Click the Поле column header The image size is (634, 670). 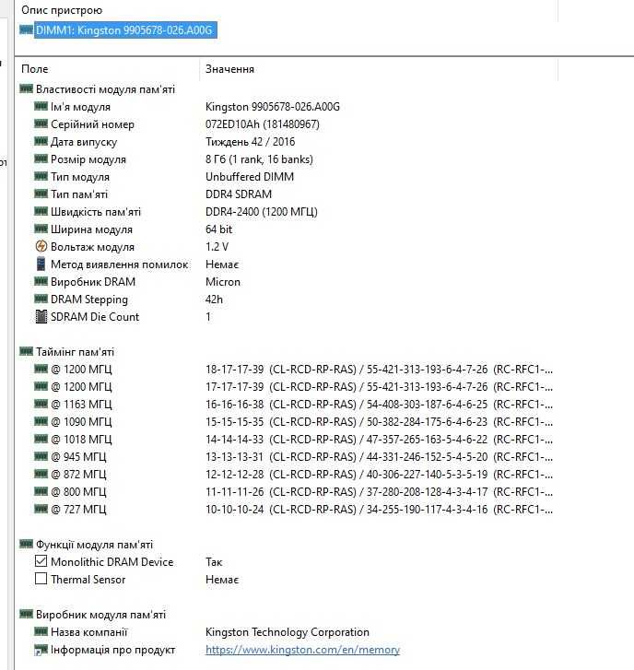point(35,69)
